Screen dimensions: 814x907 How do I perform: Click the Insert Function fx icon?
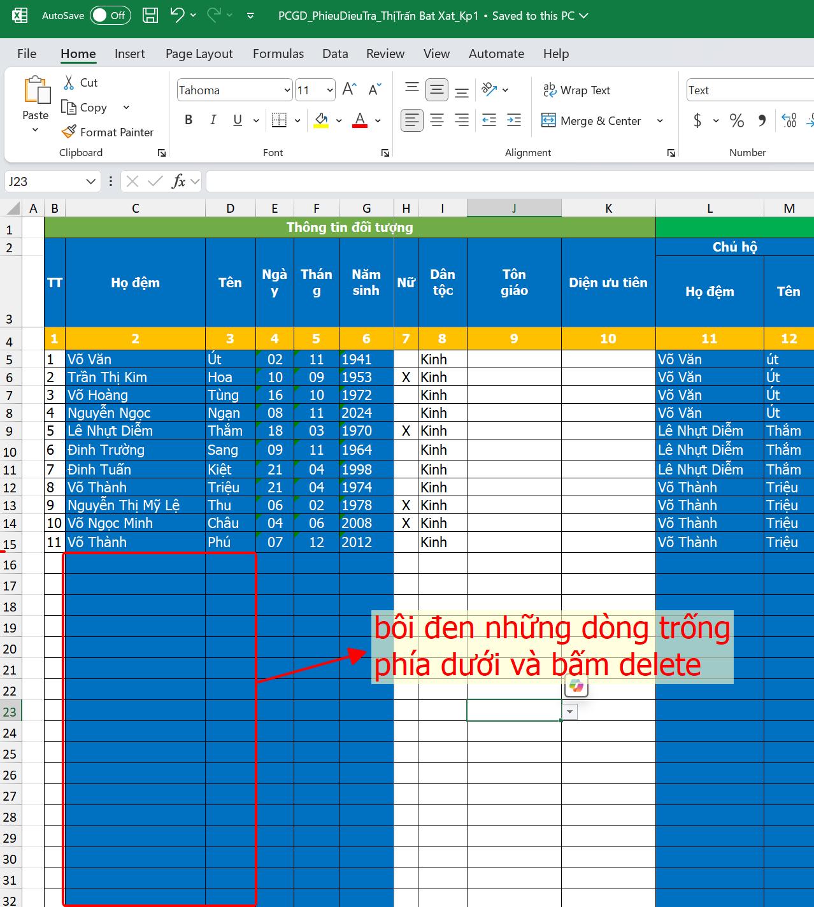pyautogui.click(x=179, y=182)
